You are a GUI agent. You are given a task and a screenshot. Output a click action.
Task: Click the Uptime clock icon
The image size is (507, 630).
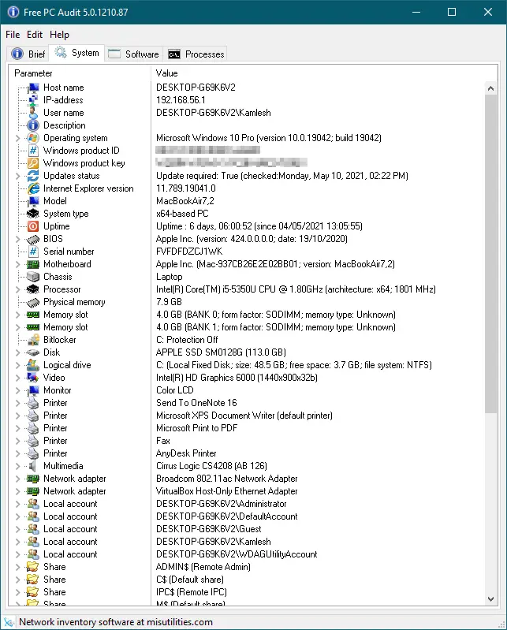pos(33,226)
